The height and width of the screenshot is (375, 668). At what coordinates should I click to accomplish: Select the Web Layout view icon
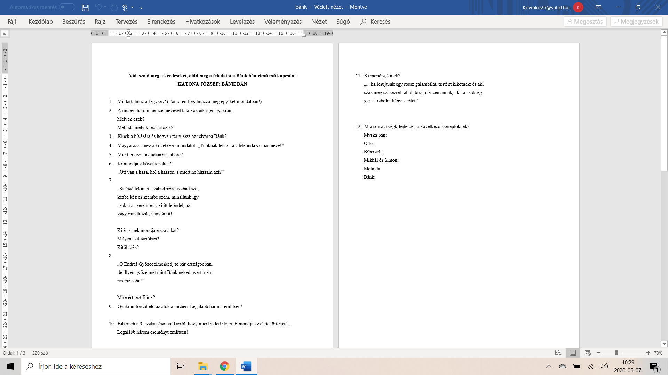coord(588,353)
